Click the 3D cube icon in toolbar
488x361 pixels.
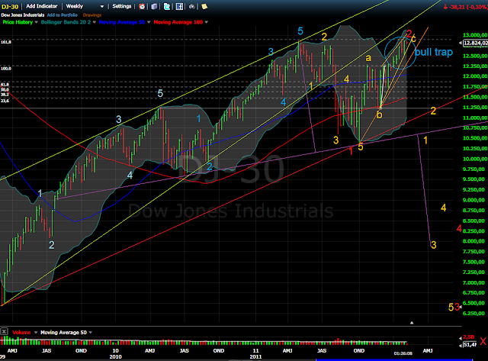point(154,6)
